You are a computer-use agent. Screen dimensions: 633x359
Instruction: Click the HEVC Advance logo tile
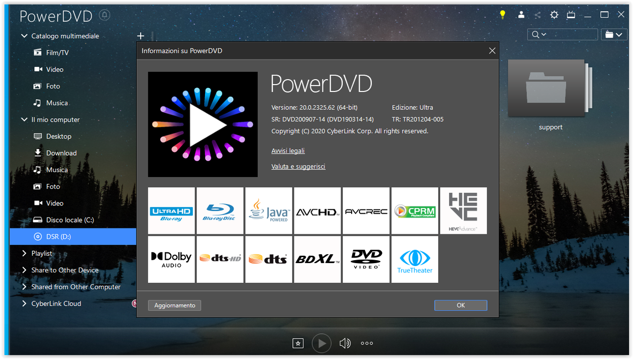pyautogui.click(x=463, y=211)
